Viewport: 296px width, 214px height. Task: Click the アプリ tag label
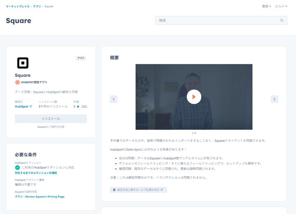(81, 58)
